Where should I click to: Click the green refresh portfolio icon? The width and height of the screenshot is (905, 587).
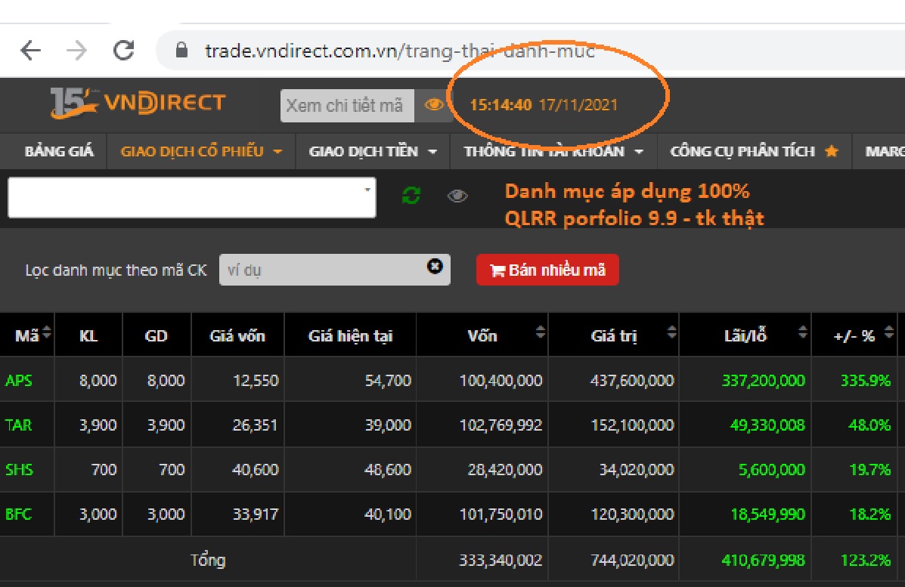pos(411,196)
